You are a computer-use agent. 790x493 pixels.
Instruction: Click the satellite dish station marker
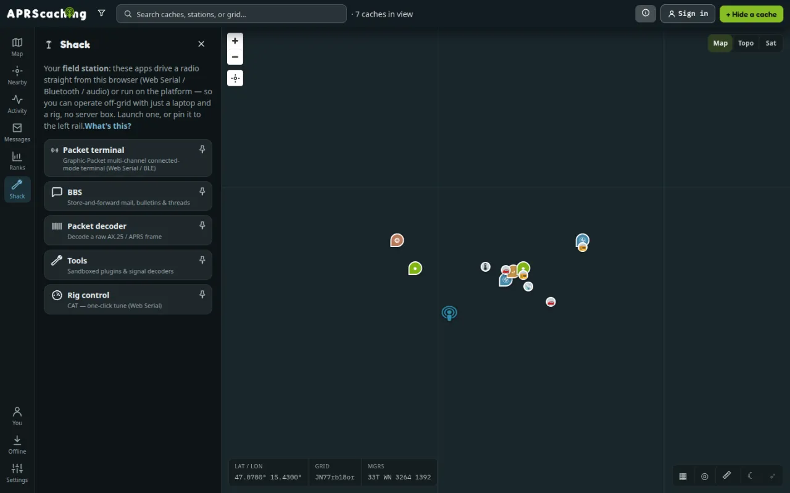[528, 287]
